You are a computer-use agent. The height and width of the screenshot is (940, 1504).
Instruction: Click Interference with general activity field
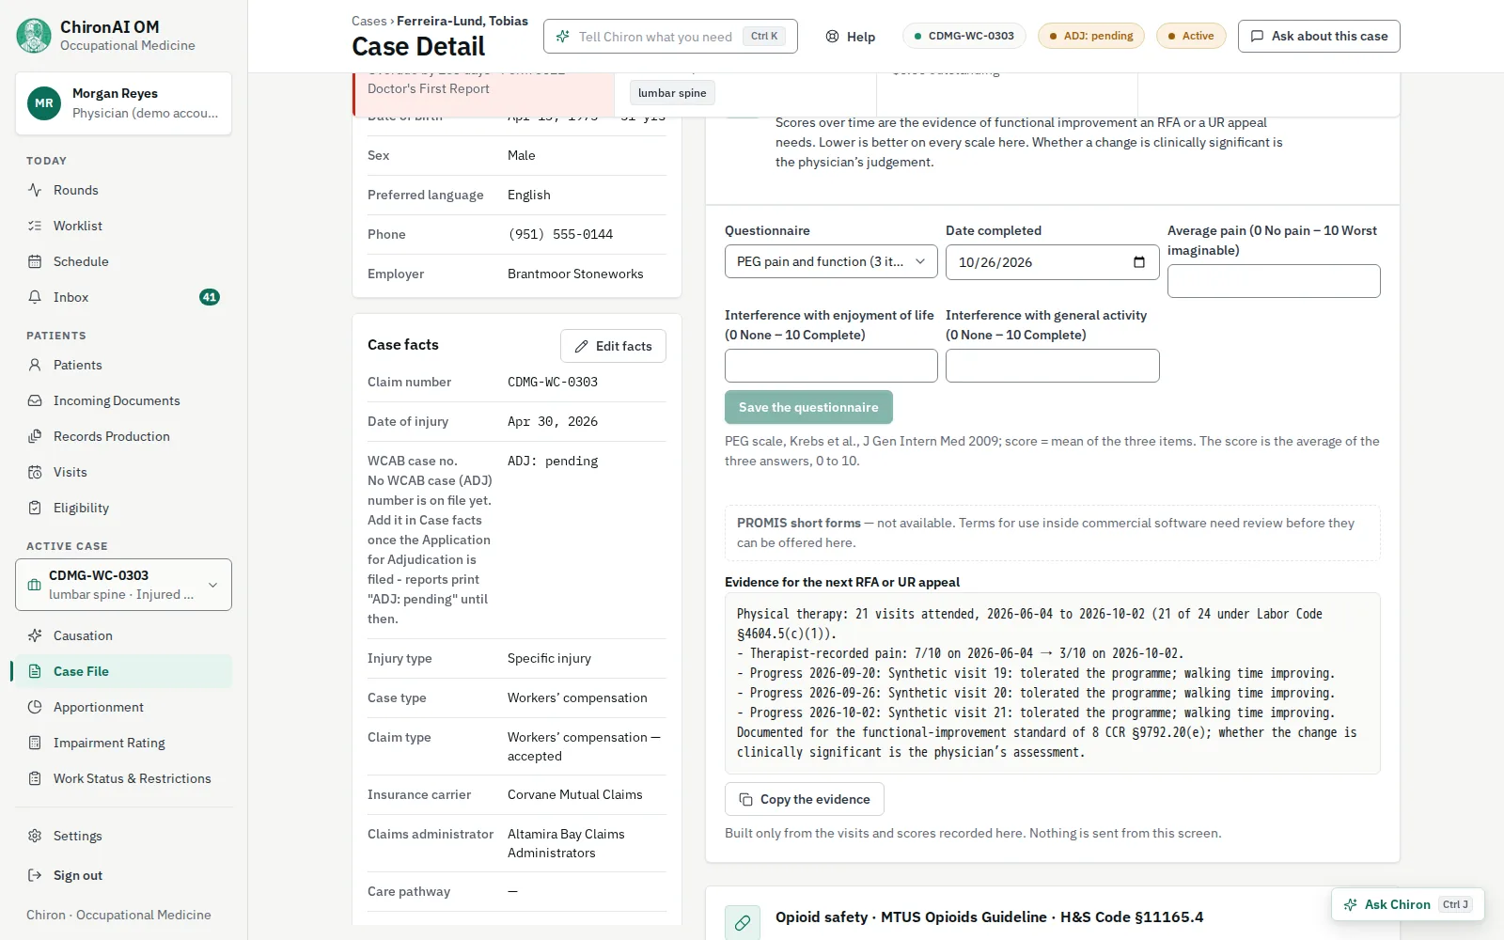point(1052,366)
